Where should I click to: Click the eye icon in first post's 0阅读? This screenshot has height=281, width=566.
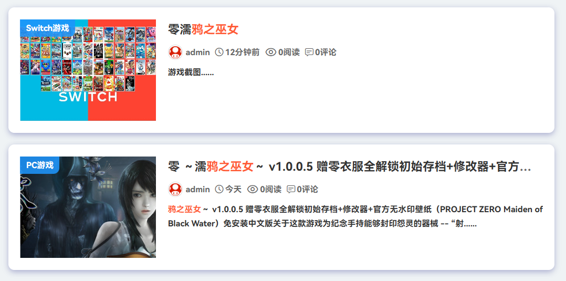(271, 53)
